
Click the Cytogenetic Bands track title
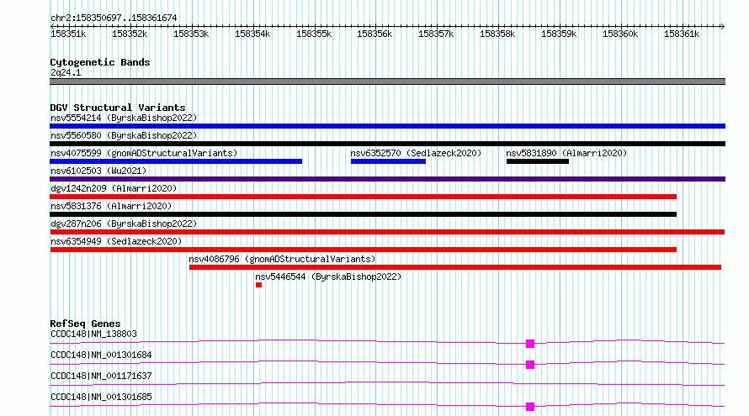coord(100,62)
